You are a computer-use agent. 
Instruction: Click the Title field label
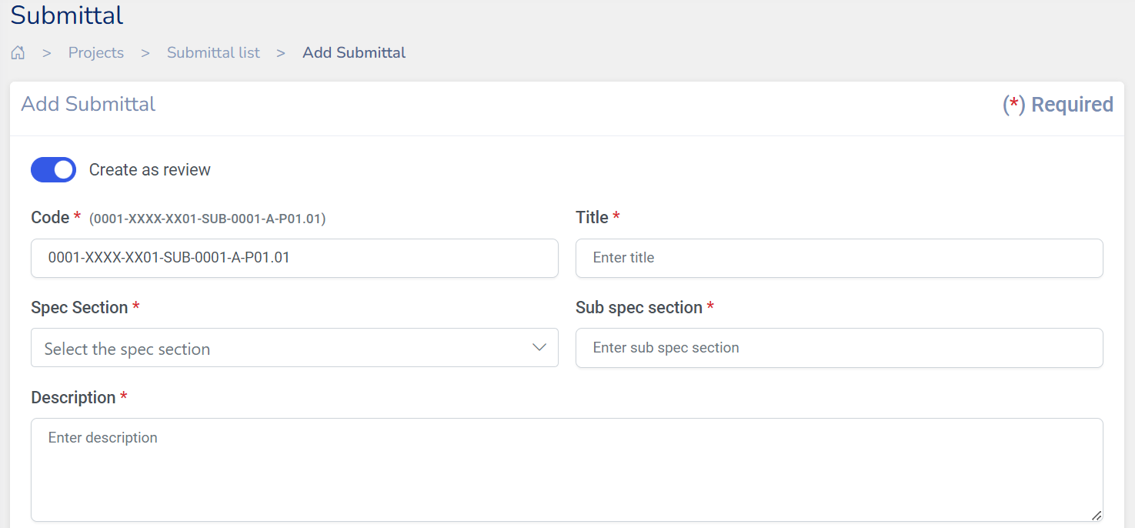coord(592,218)
